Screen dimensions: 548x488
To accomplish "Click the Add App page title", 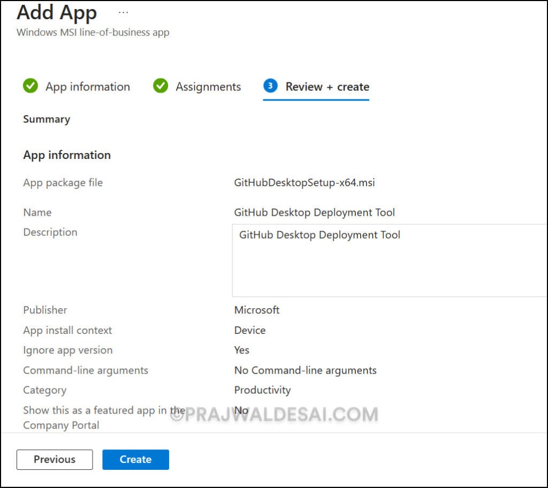I will coord(57,13).
